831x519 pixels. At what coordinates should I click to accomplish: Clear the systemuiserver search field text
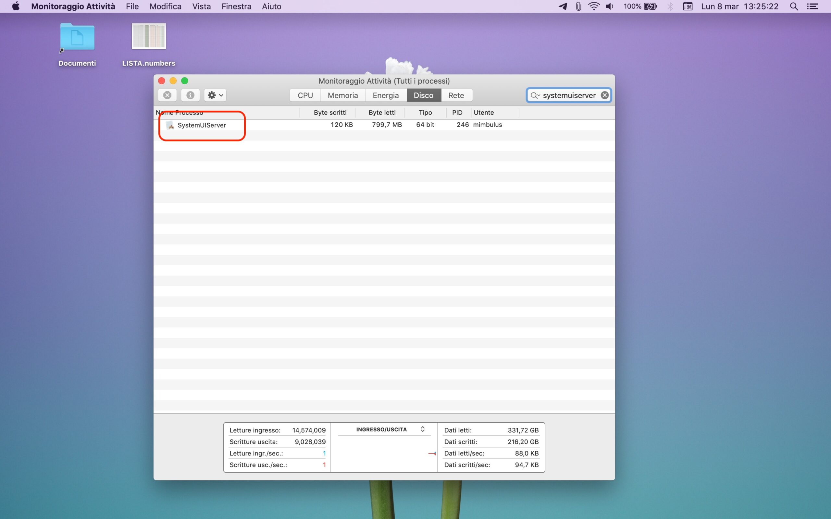(605, 95)
